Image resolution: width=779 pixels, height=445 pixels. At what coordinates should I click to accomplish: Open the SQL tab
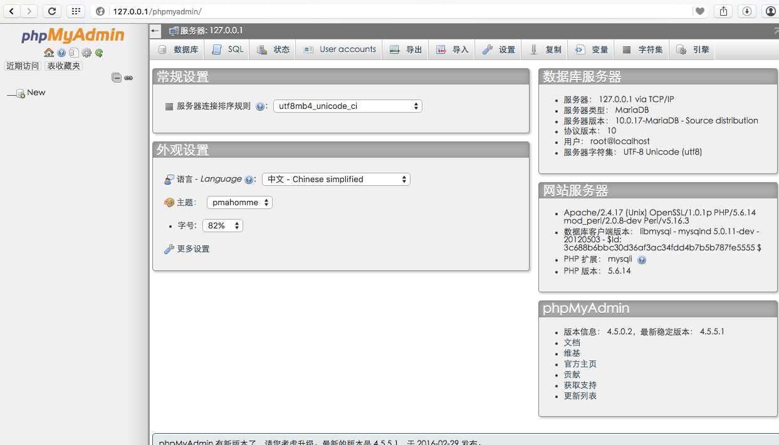(x=227, y=49)
